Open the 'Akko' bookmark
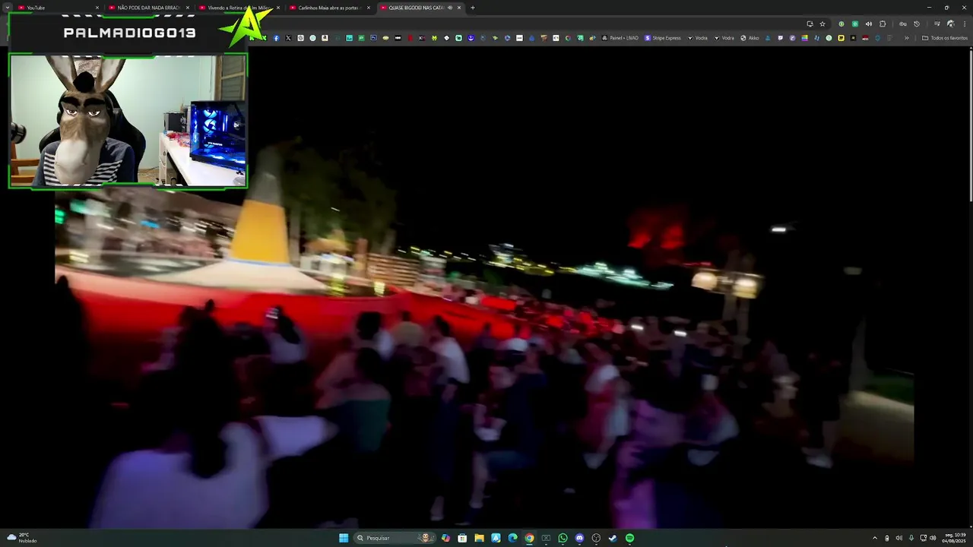This screenshot has height=547, width=973. click(x=751, y=38)
